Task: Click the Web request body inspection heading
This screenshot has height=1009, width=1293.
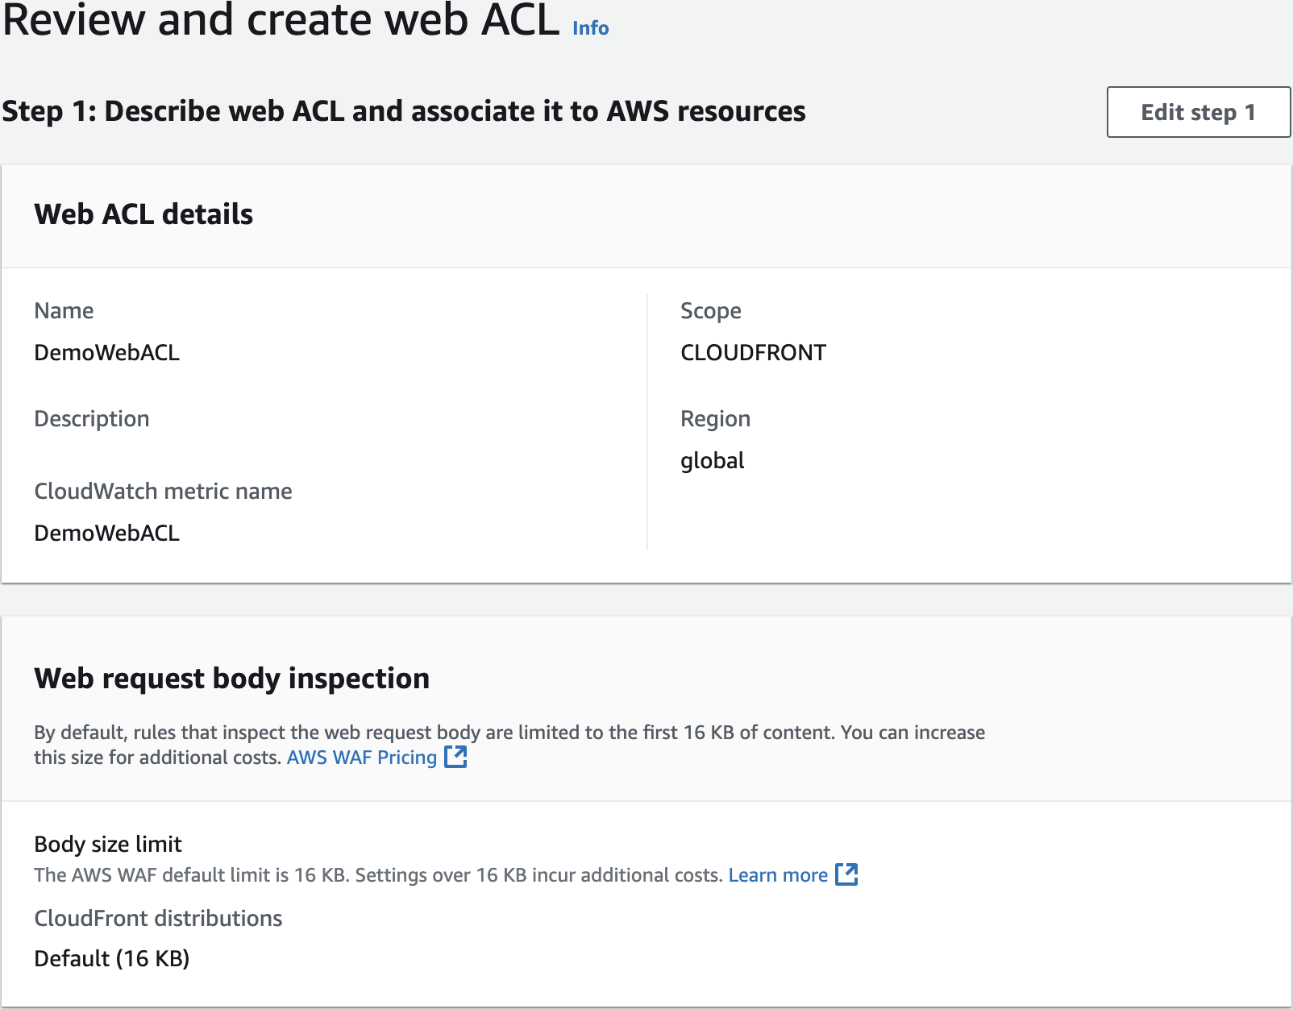Action: pyautogui.click(x=231, y=679)
